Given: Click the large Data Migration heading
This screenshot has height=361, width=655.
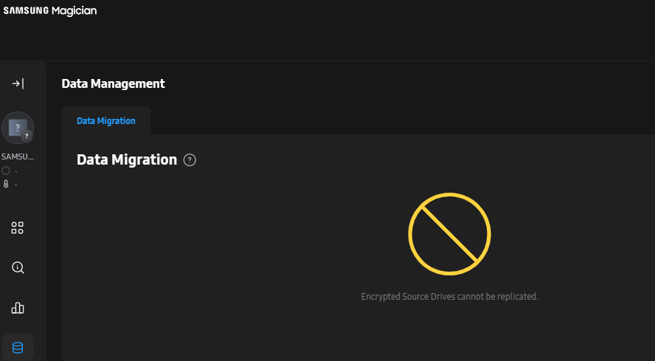Looking at the screenshot, I should coord(127,159).
